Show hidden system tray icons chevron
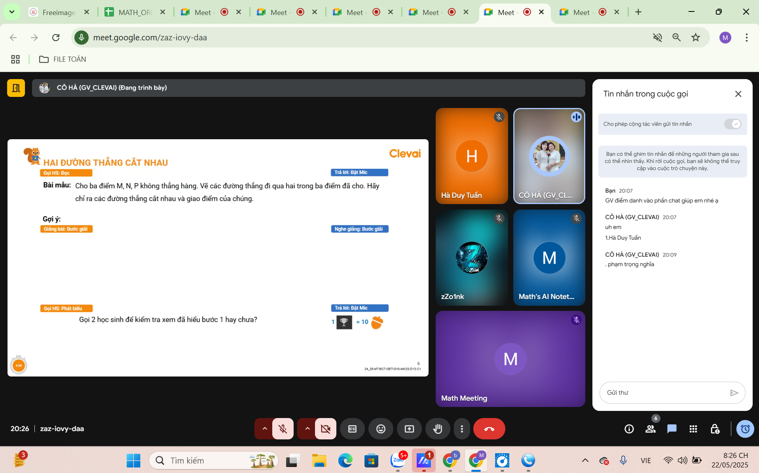This screenshot has width=759, height=473. pyautogui.click(x=585, y=460)
